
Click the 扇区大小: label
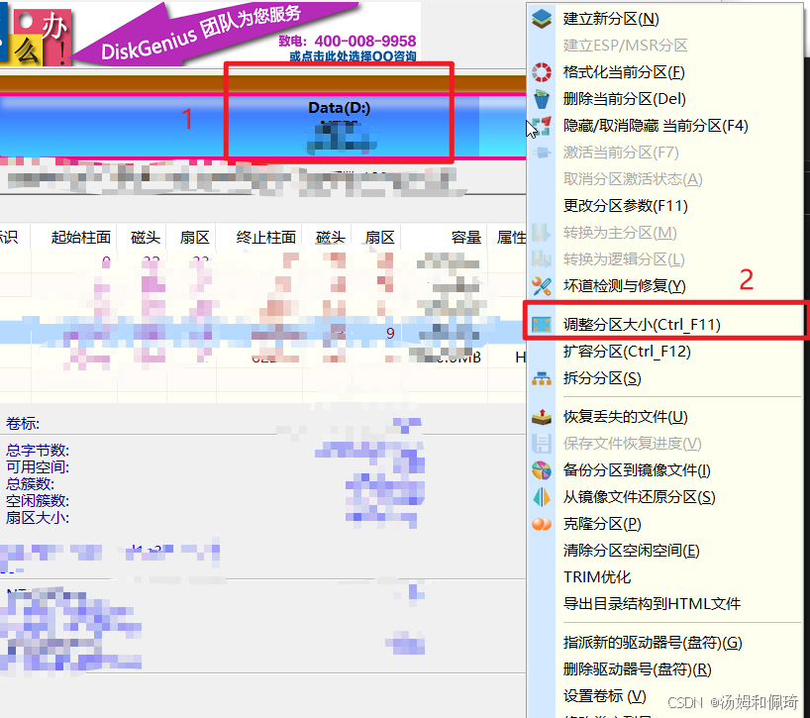(38, 518)
